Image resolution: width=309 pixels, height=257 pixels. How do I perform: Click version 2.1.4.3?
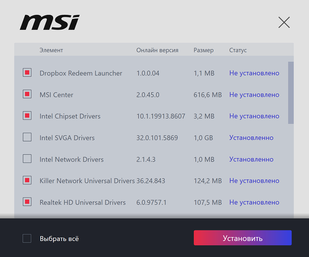tap(146, 159)
